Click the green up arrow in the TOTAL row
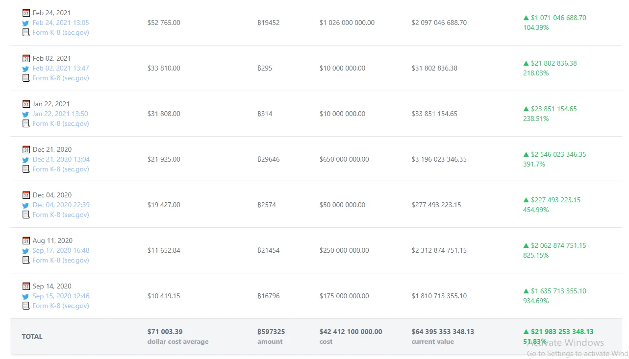The image size is (629, 359). click(526, 332)
